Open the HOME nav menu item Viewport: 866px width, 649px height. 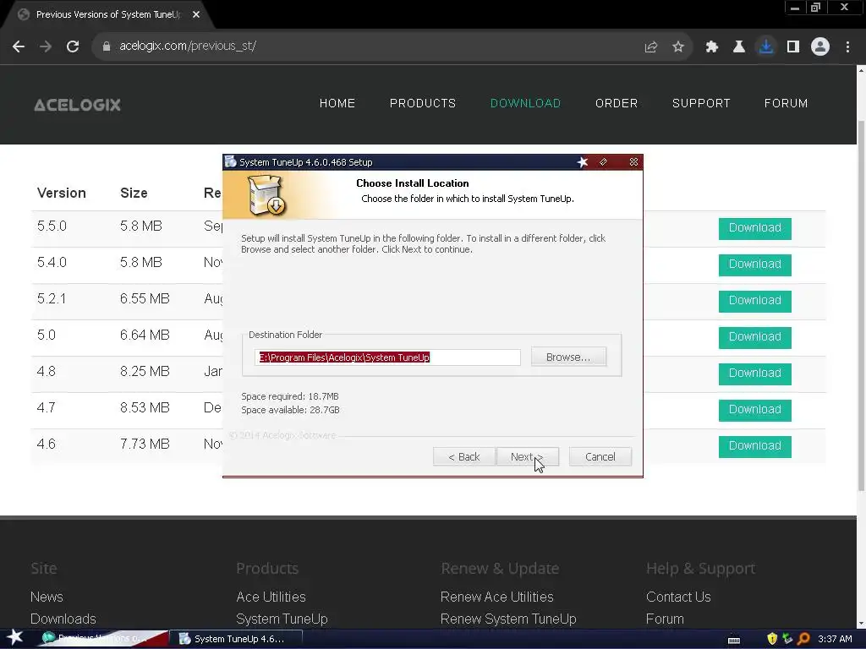tap(337, 103)
